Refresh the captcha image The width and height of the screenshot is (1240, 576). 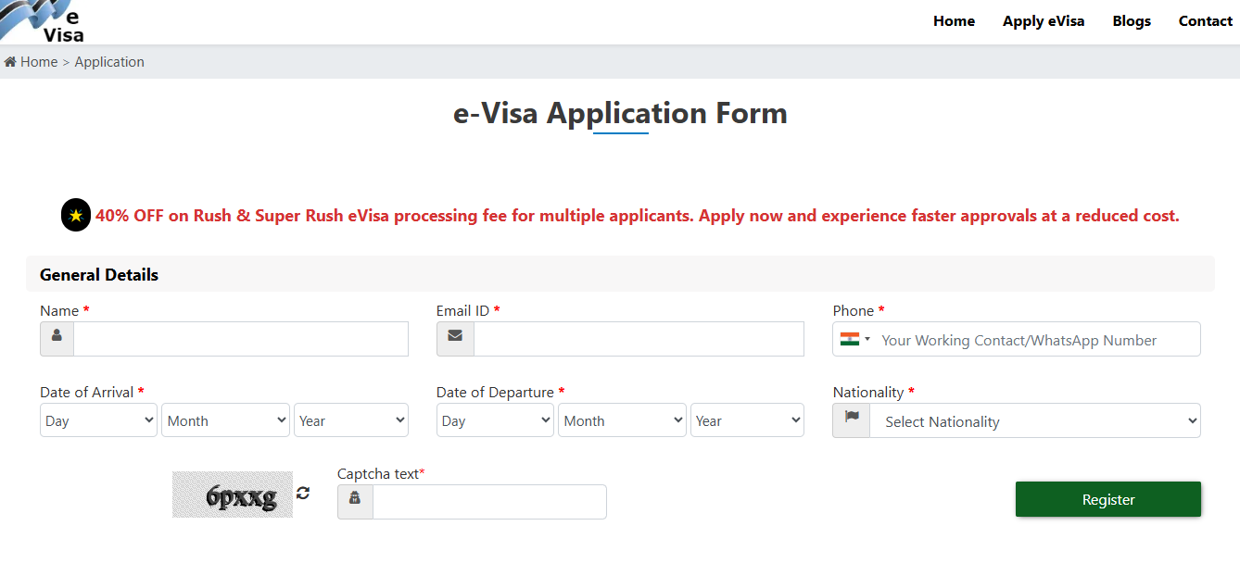click(303, 493)
